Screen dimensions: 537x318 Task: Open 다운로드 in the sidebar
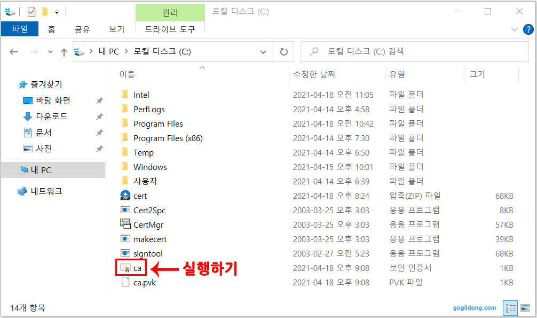tap(52, 117)
